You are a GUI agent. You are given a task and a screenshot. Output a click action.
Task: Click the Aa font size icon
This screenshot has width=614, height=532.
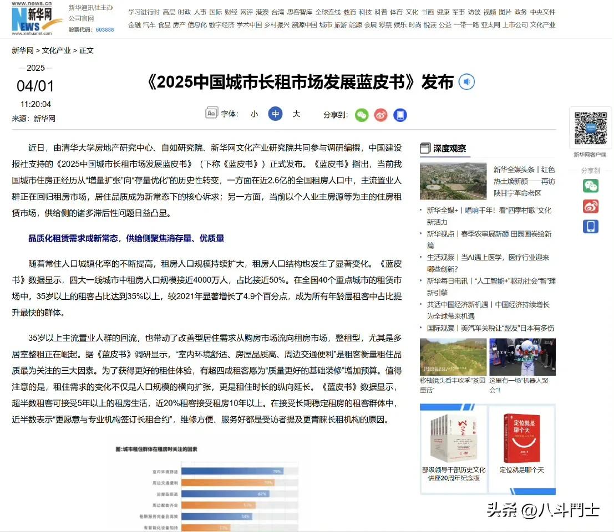(x=211, y=114)
